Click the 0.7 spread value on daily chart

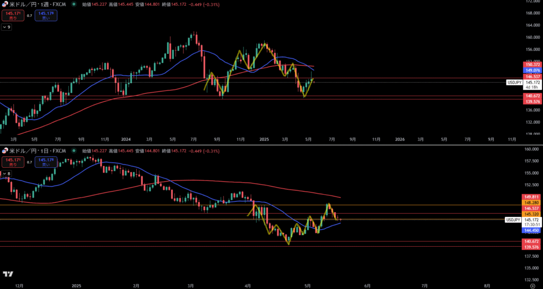(30, 162)
